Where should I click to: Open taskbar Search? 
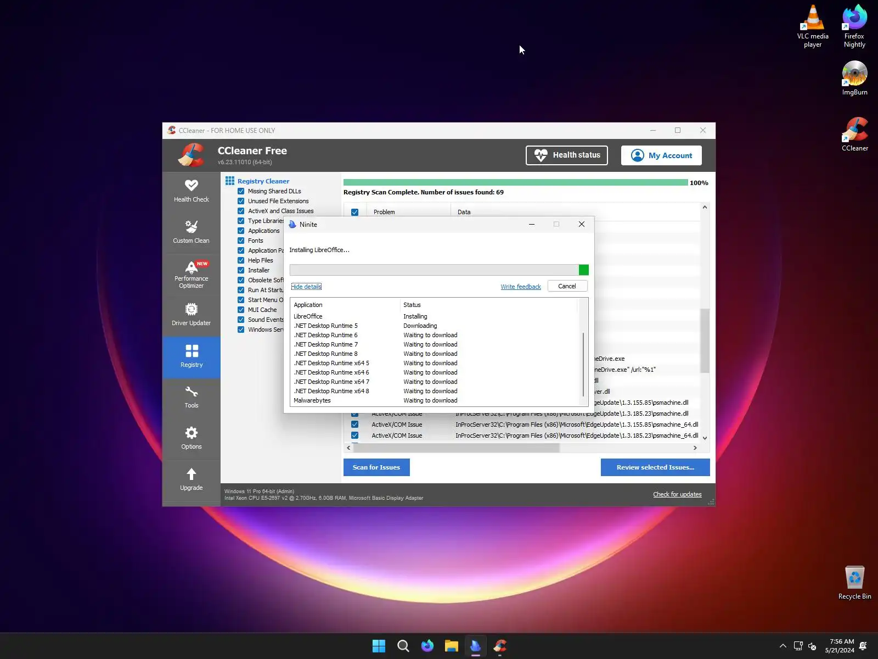pos(403,646)
